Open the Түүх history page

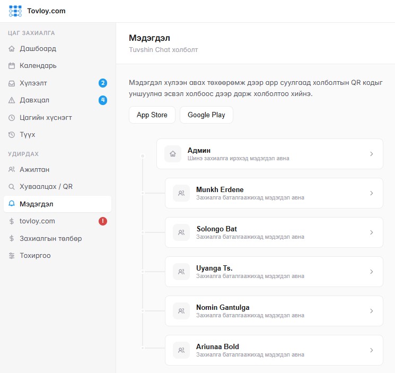(57, 135)
